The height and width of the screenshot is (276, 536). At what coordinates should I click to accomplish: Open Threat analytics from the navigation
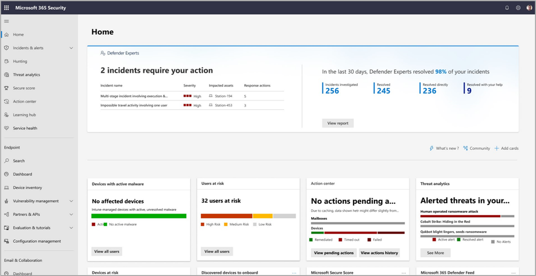[x=26, y=75]
